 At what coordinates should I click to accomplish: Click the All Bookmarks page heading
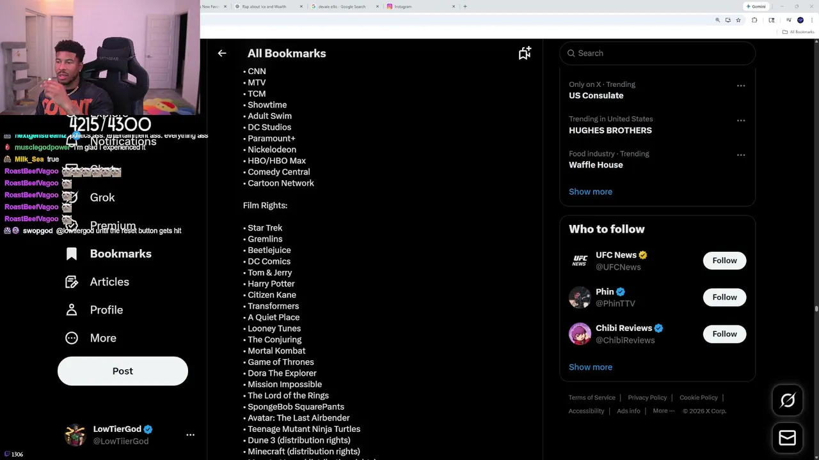(287, 54)
